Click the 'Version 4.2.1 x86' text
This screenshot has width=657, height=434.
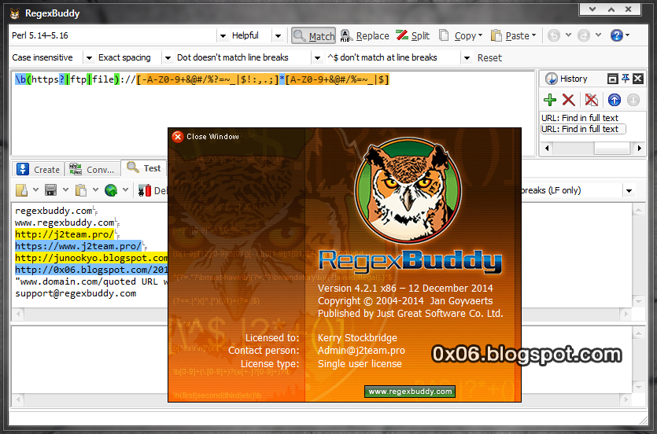(357, 289)
